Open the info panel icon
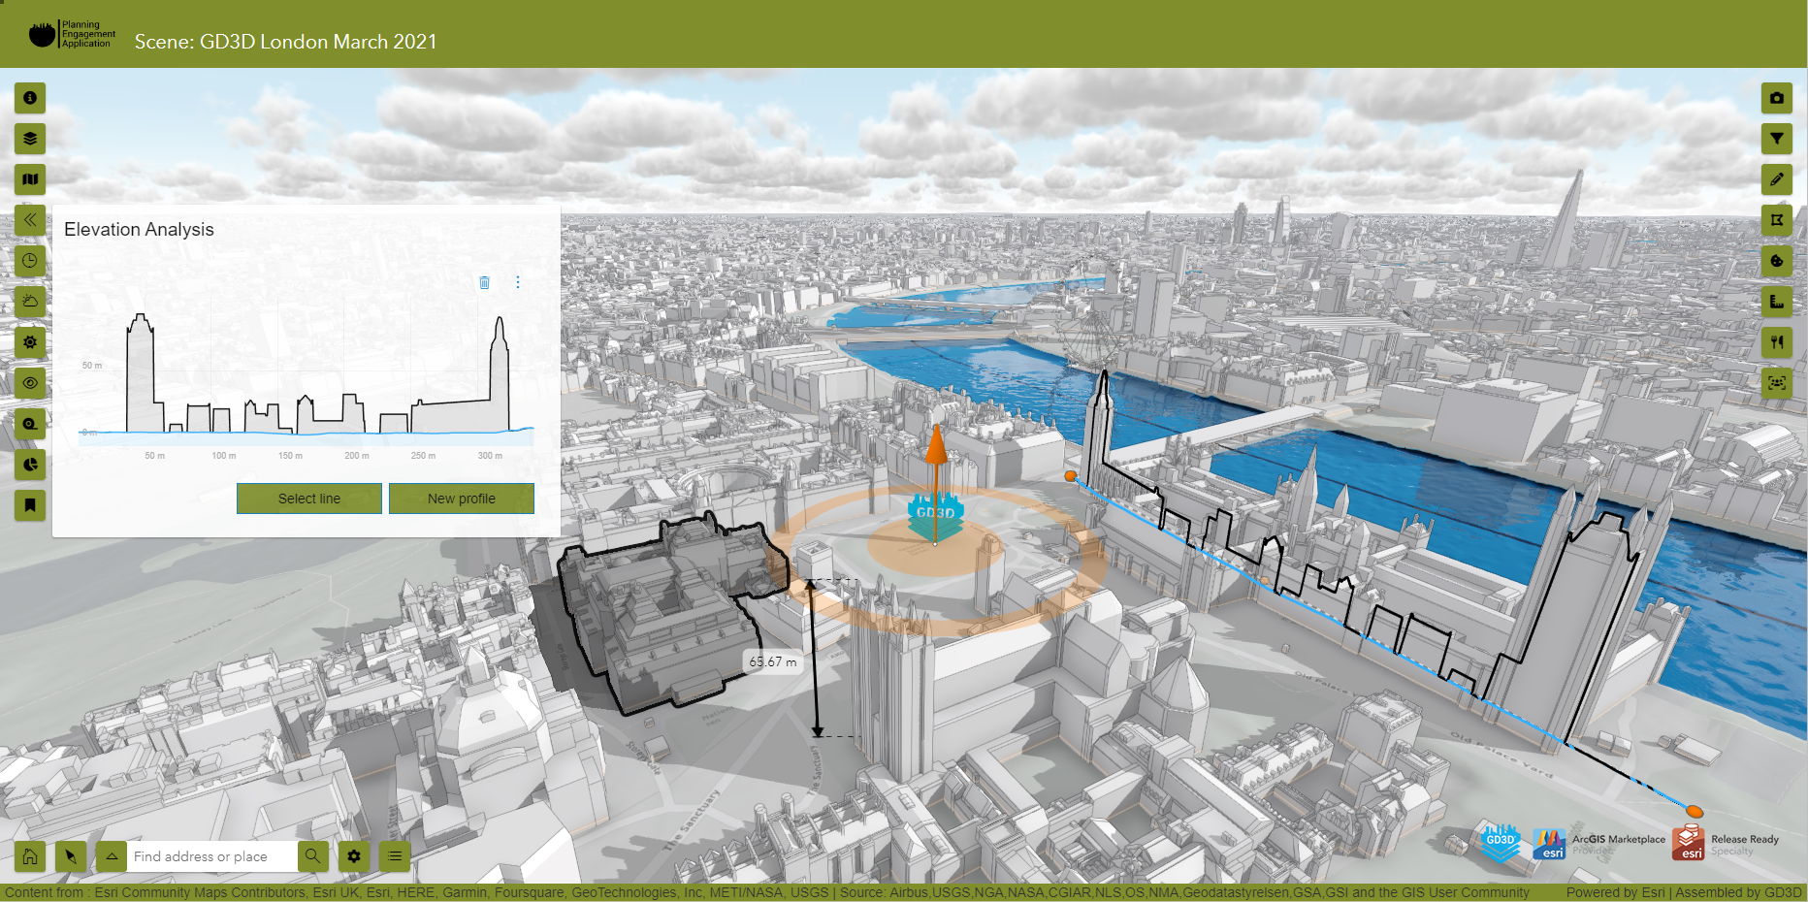Viewport: 1808px width, 902px height. point(30,98)
